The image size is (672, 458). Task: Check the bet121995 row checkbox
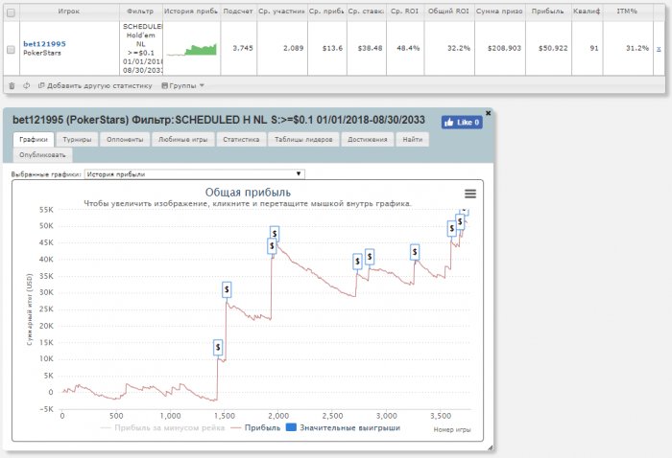[12, 50]
